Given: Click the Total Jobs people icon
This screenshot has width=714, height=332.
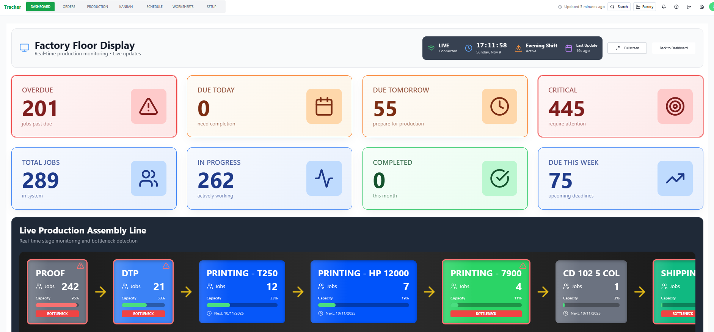Looking at the screenshot, I should [x=149, y=179].
